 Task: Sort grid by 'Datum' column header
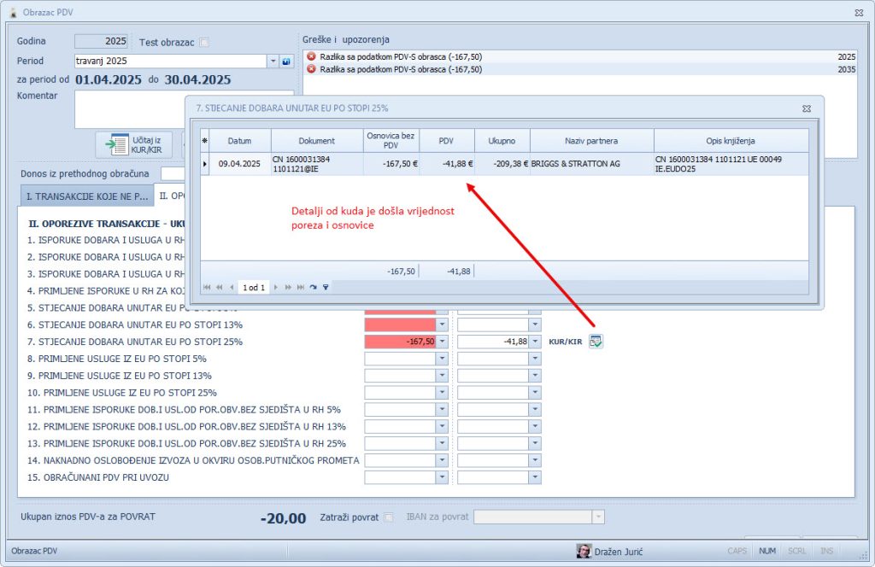(239, 141)
